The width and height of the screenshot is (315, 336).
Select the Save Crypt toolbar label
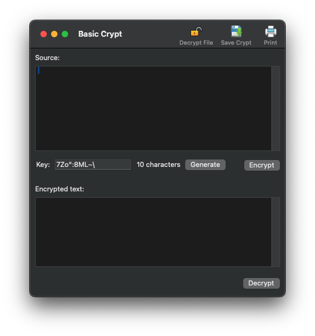236,43
